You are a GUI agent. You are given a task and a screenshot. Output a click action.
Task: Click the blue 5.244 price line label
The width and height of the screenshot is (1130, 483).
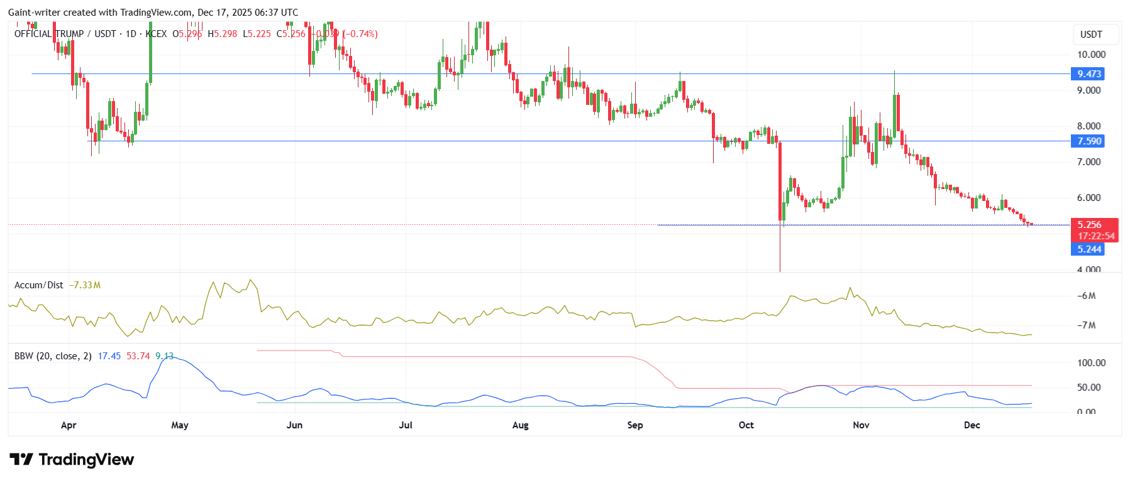click(x=1087, y=249)
